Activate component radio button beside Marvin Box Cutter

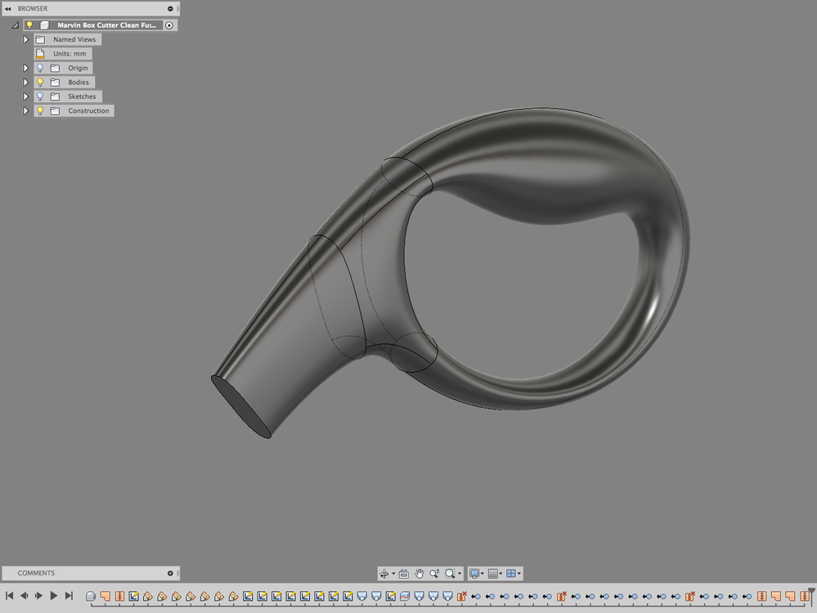coord(169,25)
